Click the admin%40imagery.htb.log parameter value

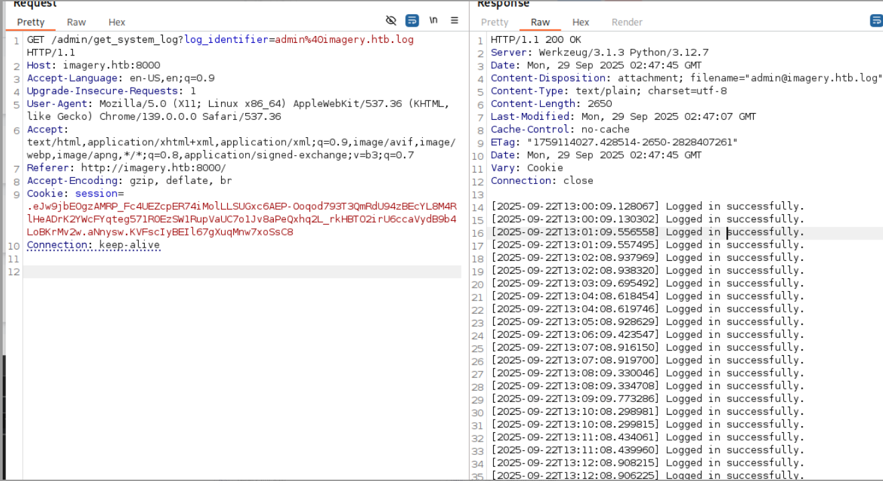pyautogui.click(x=344, y=39)
